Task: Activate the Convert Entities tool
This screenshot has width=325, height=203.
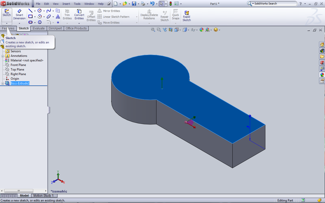Action: pos(79,14)
